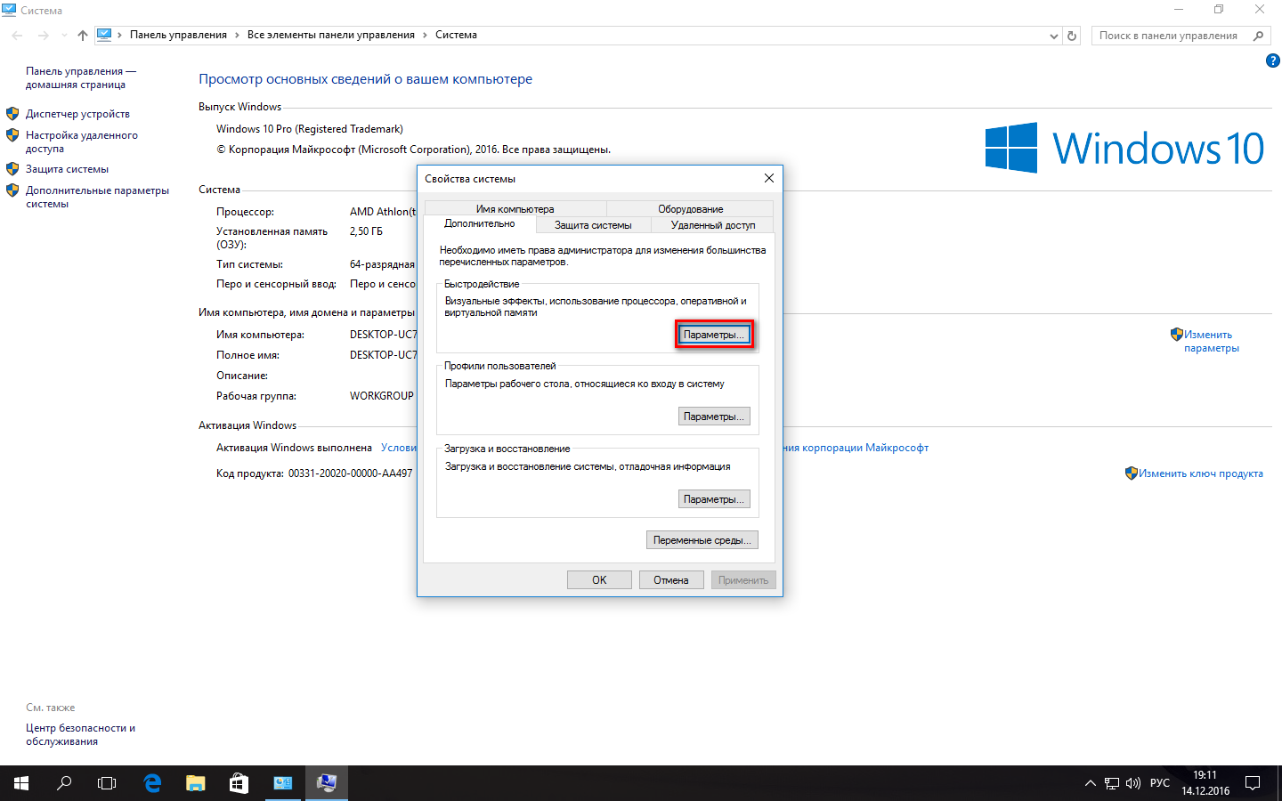Screen dimensions: 1282x801
Task: Click the Система breadcrumb segment
Action: pyautogui.click(x=456, y=35)
